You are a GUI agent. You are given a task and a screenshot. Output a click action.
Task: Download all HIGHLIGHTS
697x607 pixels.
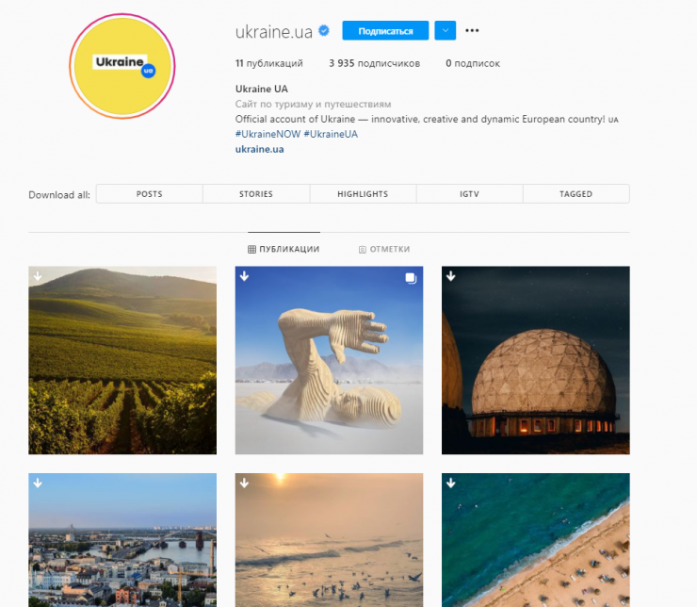click(363, 194)
